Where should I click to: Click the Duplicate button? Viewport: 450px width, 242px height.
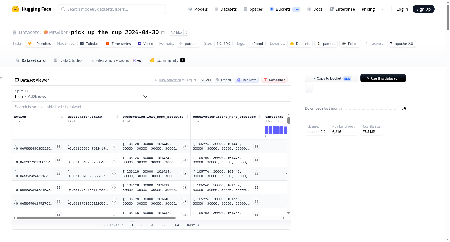click(x=247, y=80)
